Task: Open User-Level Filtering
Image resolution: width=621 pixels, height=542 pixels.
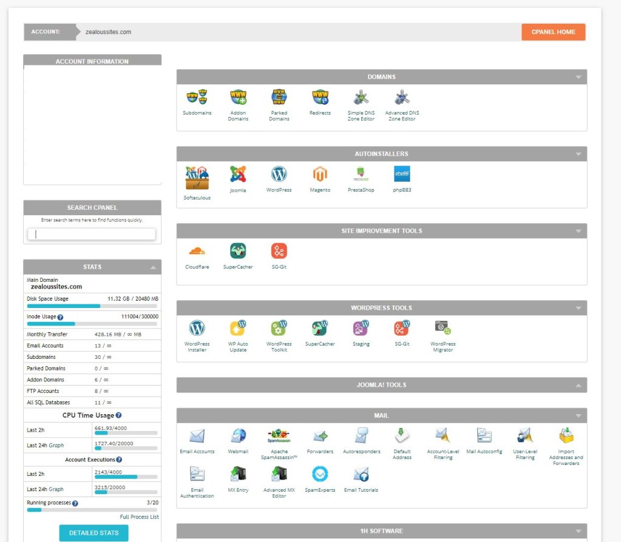Action: [x=524, y=435]
